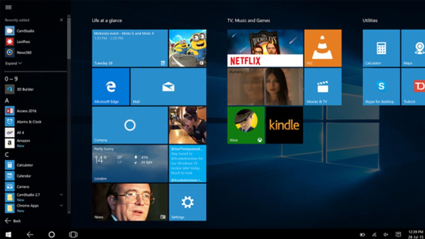Image resolution: width=425 pixels, height=239 pixels.
Task: Open the hamburger menu
Action: (8, 7)
